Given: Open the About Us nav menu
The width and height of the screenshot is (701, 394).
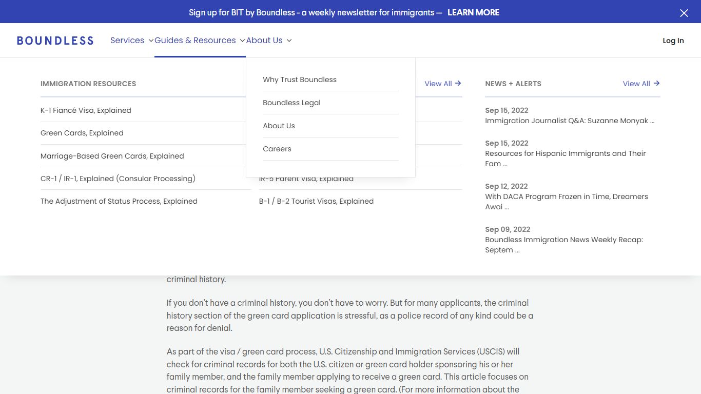Looking at the screenshot, I should coord(264,41).
